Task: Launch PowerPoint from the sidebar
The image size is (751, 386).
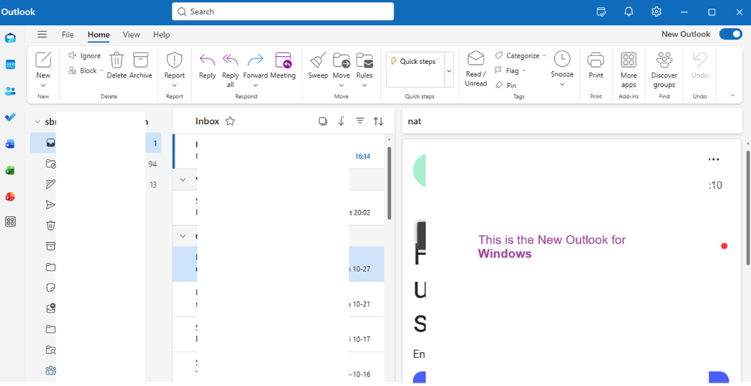Action: click(10, 196)
